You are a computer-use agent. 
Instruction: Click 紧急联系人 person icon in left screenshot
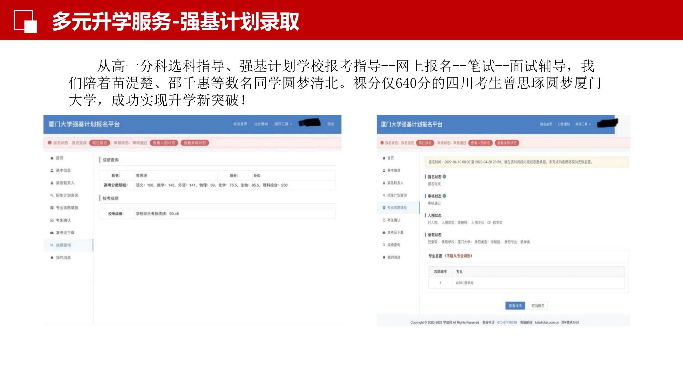coord(52,183)
